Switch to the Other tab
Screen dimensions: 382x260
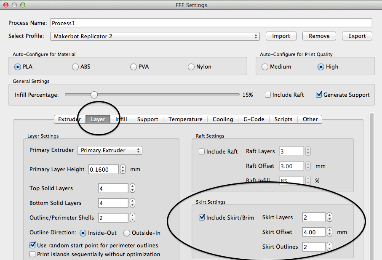pyautogui.click(x=310, y=119)
